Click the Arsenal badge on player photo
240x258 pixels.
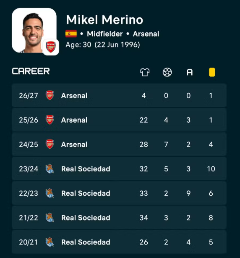coord(51,47)
